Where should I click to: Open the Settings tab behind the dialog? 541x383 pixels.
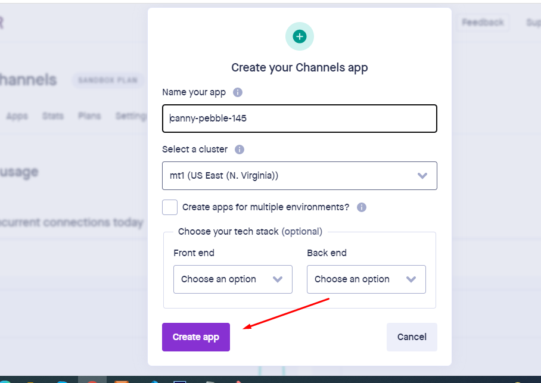(131, 116)
